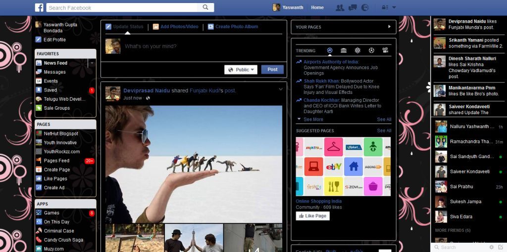
Task: Open notifications globe icon
Action: tap(365, 7)
